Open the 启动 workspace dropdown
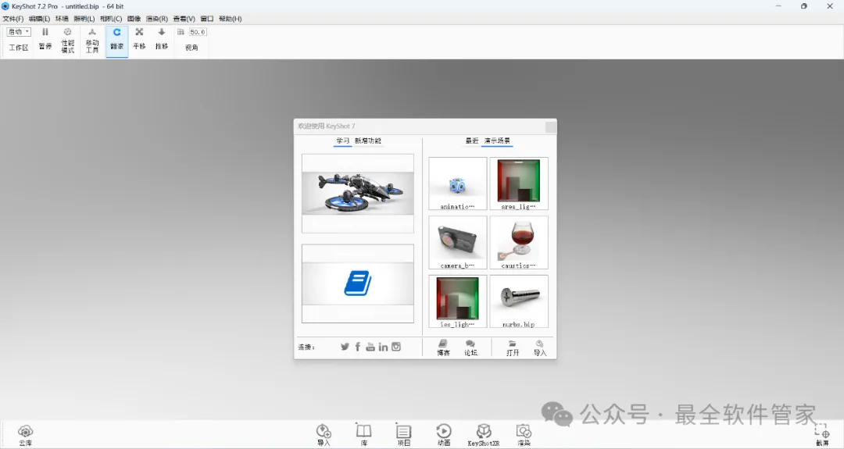 19,32
